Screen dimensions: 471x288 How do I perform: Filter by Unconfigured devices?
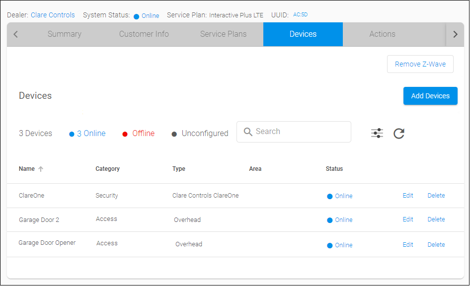[x=200, y=134]
